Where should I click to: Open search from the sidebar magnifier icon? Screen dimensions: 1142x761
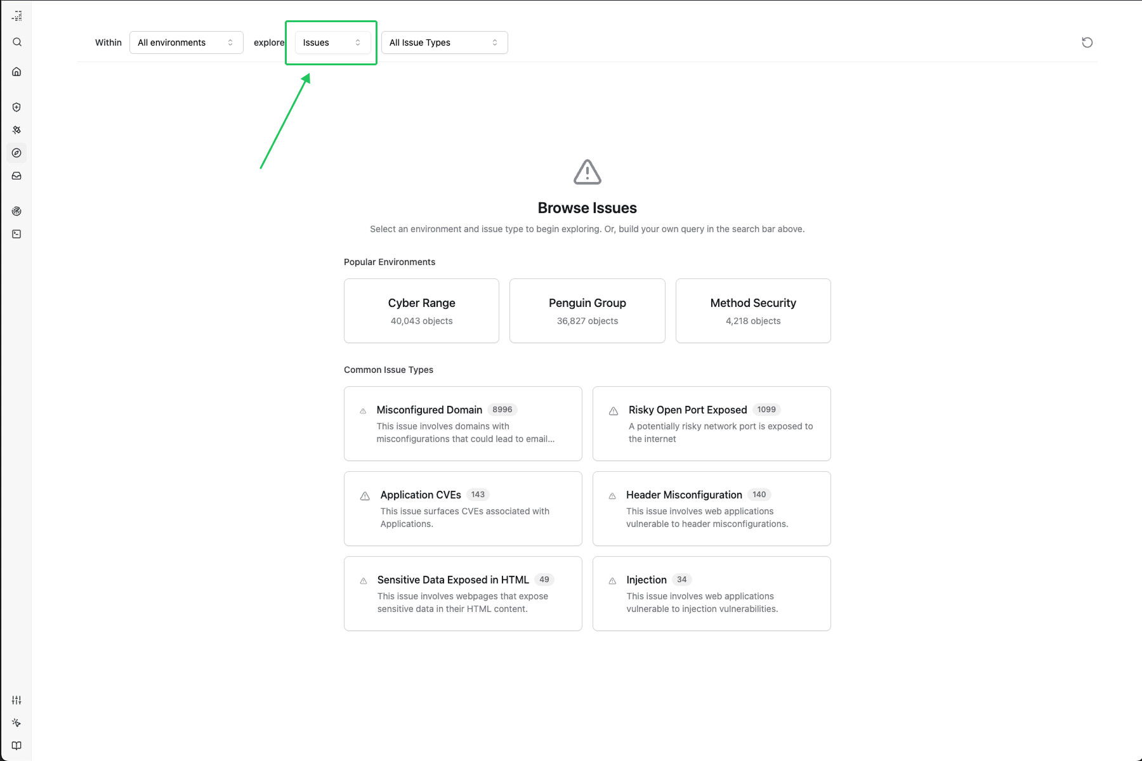pos(17,42)
